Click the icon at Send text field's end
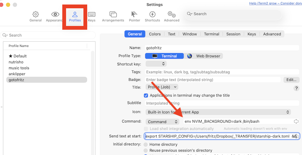Viewport: 302px width, 155px height. click(x=297, y=137)
